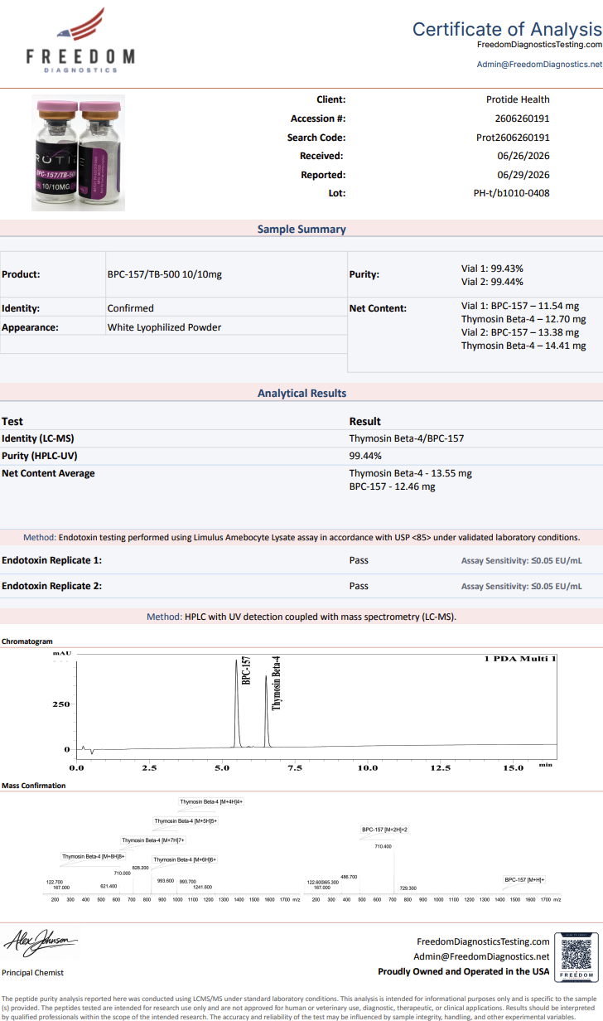Click the 'Analytical Results' section heading

tap(301, 394)
